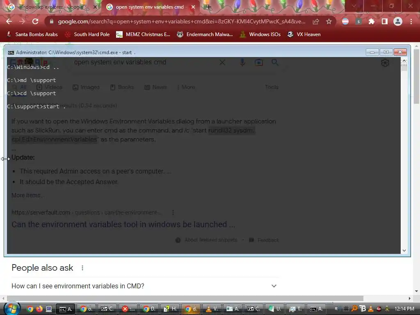Switch to the 'T.' taskbar button

(x=295, y=309)
